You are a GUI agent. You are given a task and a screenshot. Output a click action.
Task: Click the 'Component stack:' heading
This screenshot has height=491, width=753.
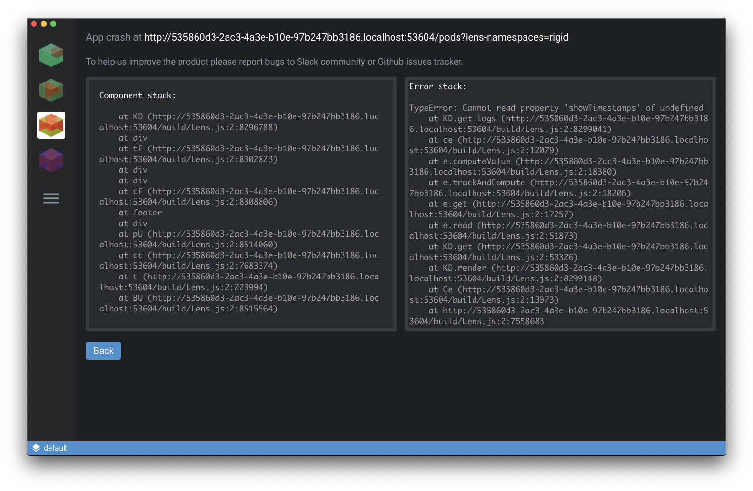tap(137, 95)
